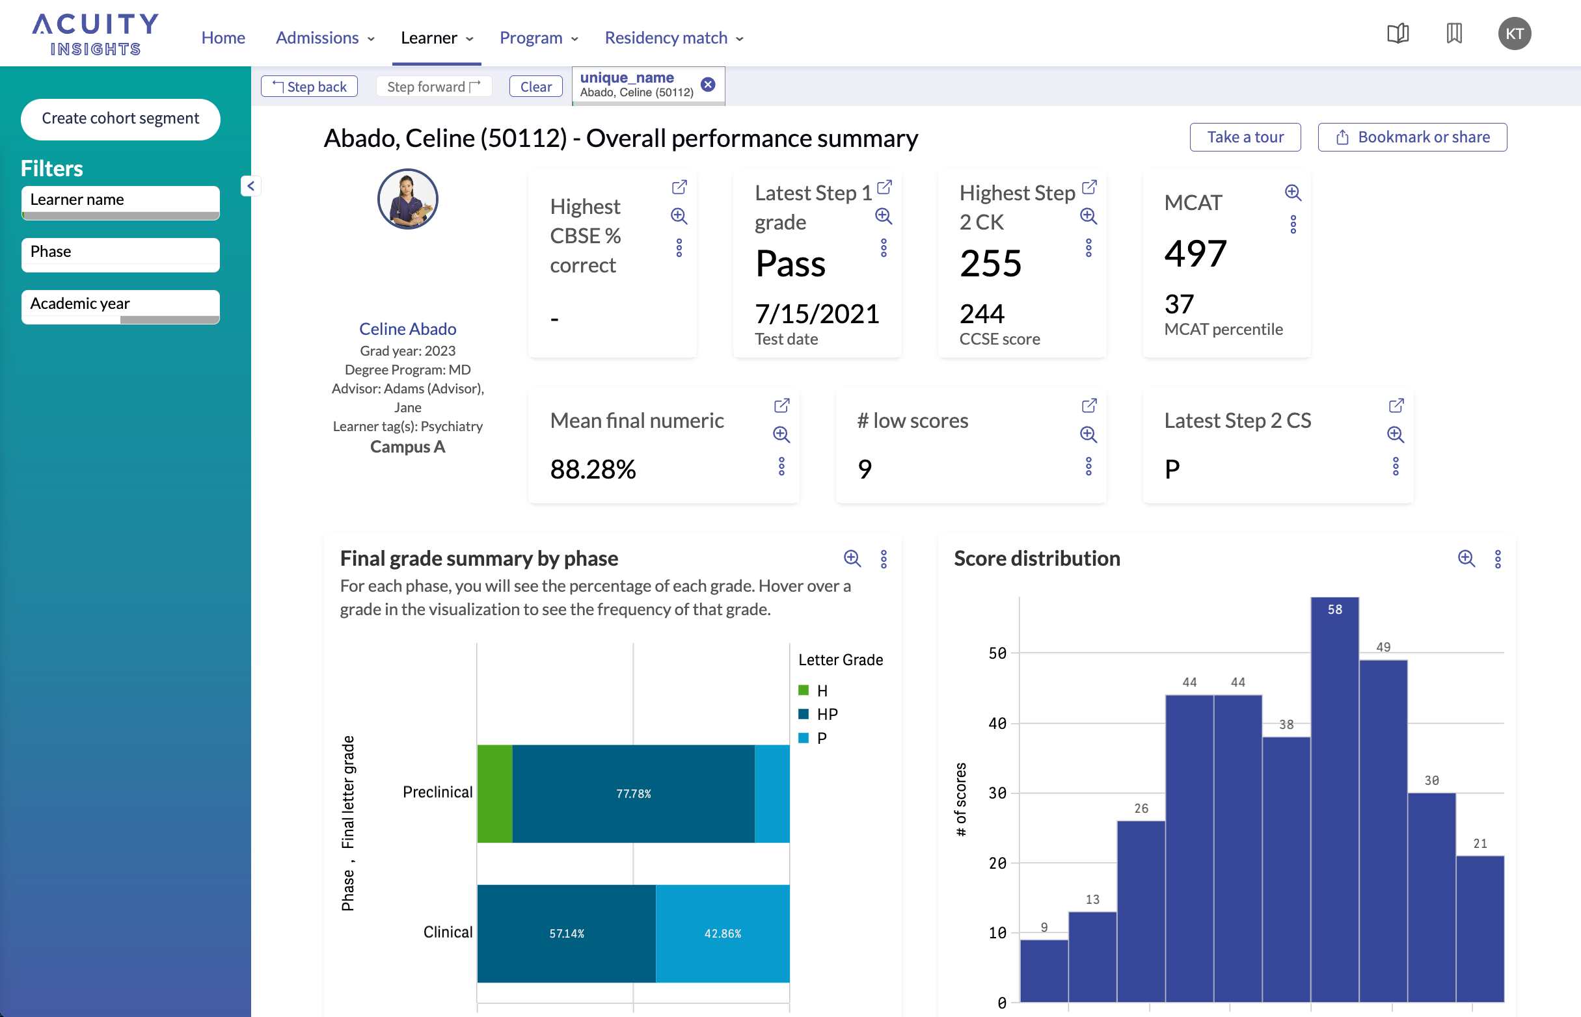
Task: Zoom into Score distribution chart
Action: 1465,559
